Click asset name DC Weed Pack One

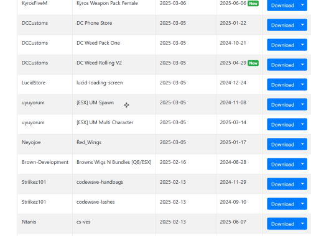98,43
